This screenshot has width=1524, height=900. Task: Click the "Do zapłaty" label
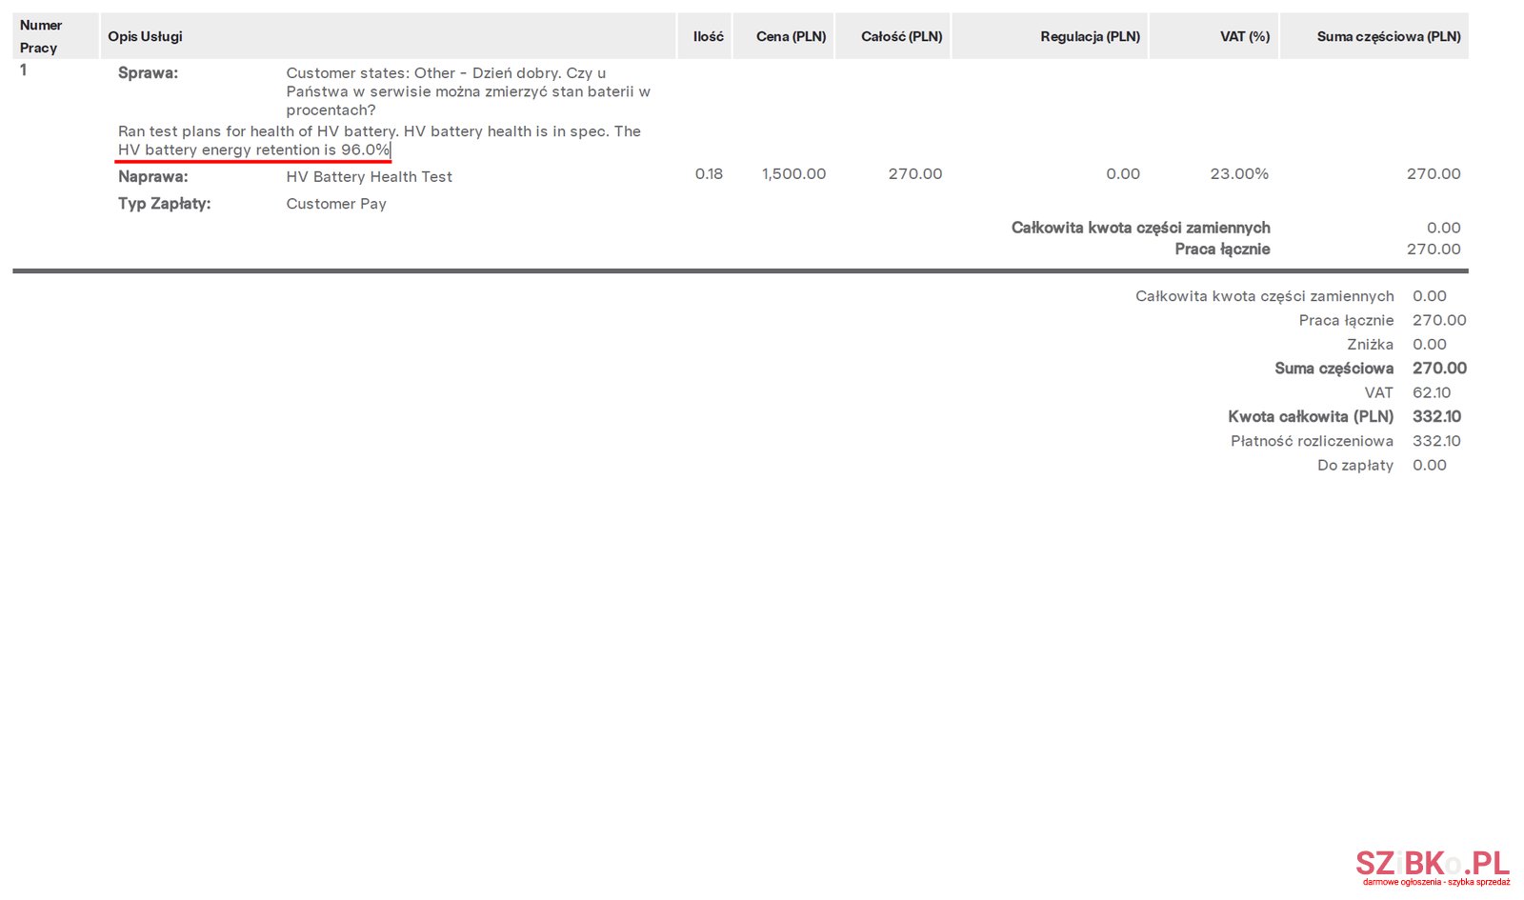pyautogui.click(x=1354, y=466)
